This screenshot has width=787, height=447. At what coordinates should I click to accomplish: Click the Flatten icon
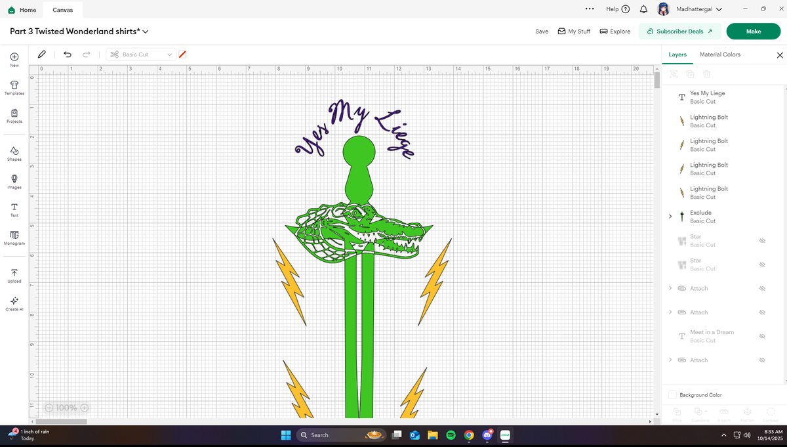coord(747,410)
